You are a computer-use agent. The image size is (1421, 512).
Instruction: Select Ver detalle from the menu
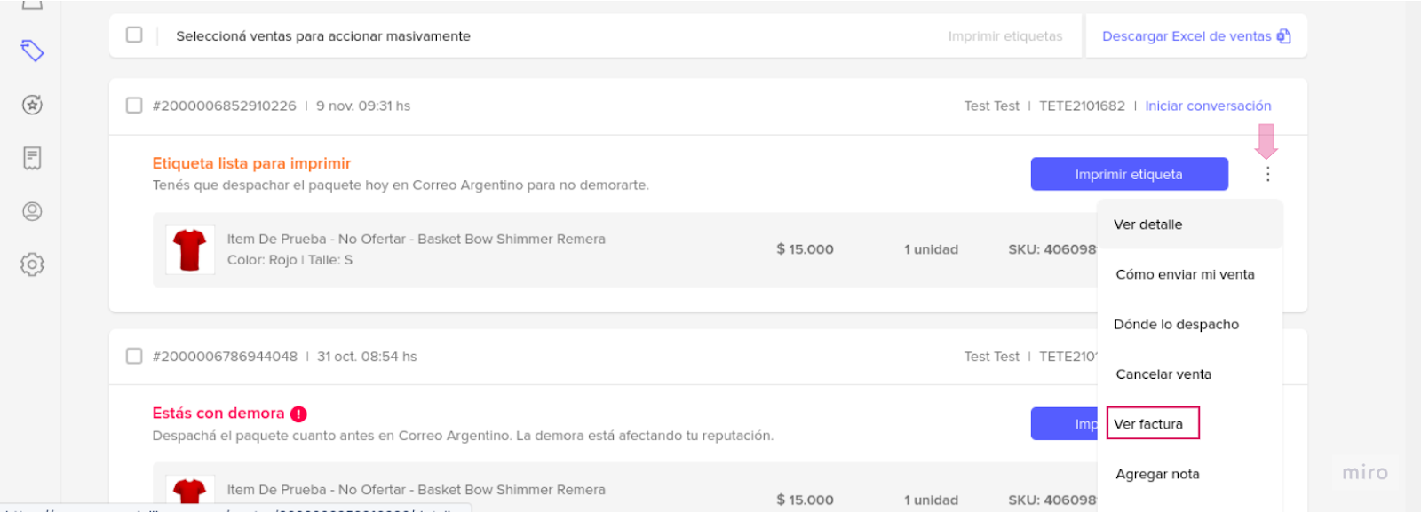[1147, 224]
